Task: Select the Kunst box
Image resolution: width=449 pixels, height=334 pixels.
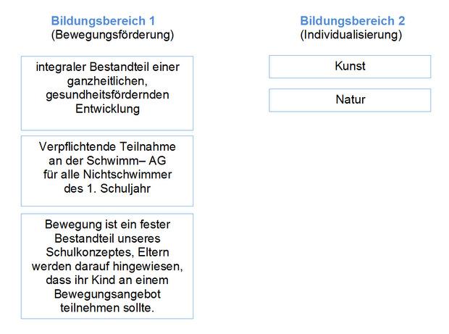Action: (x=350, y=67)
